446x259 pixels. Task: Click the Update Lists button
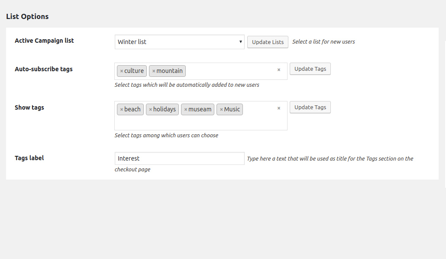(268, 42)
